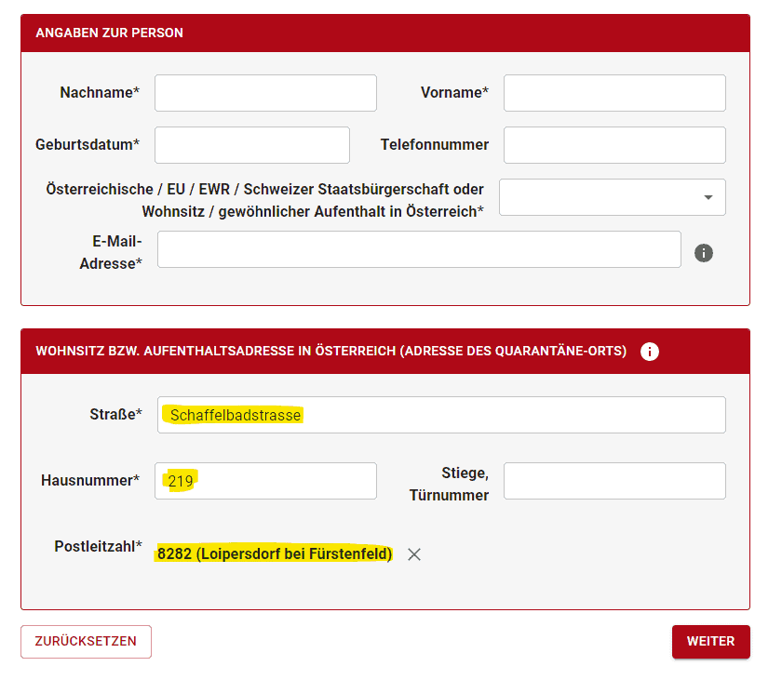
Task: Open the Staatsbürgerschaft dropdown arrow
Action: tap(708, 197)
